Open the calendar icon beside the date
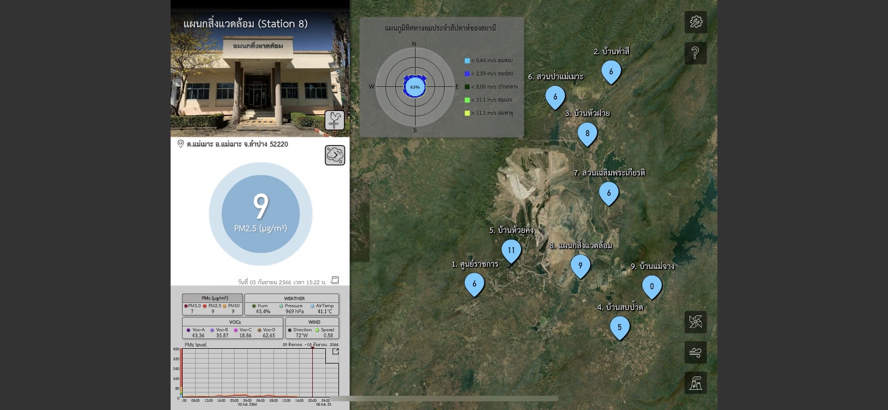 (x=335, y=280)
